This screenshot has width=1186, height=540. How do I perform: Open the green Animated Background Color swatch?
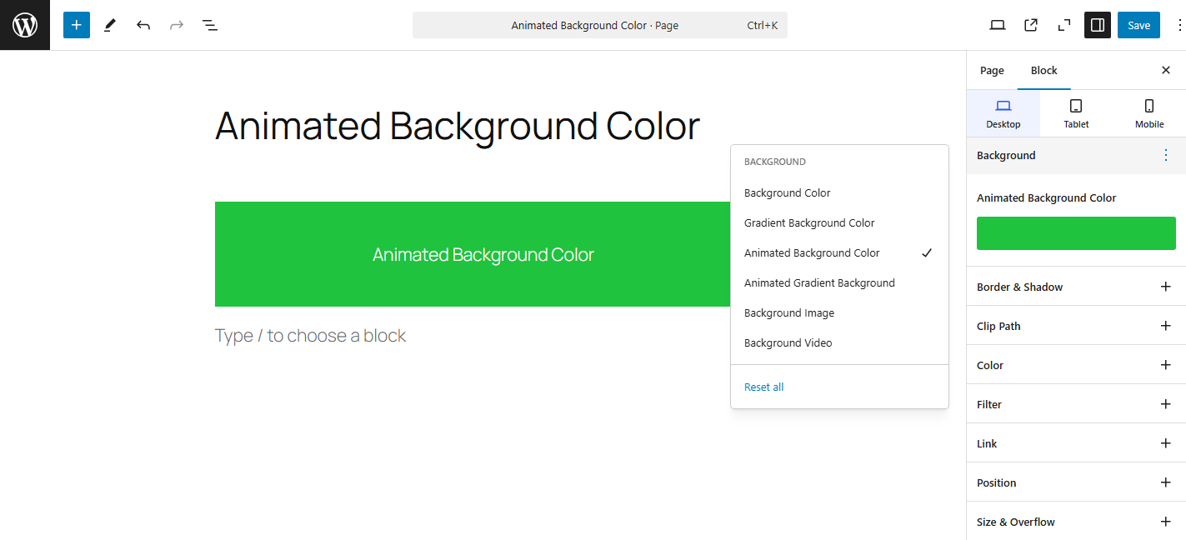(1076, 233)
